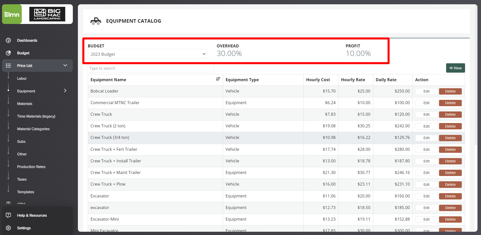
Task: Open the Budget menu item
Action: point(23,53)
